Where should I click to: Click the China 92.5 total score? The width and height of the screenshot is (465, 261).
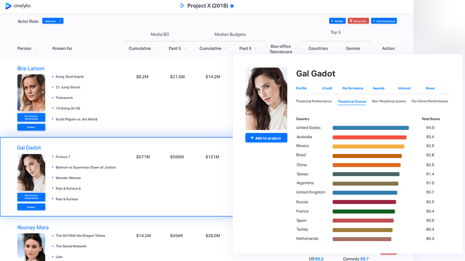coord(430,165)
